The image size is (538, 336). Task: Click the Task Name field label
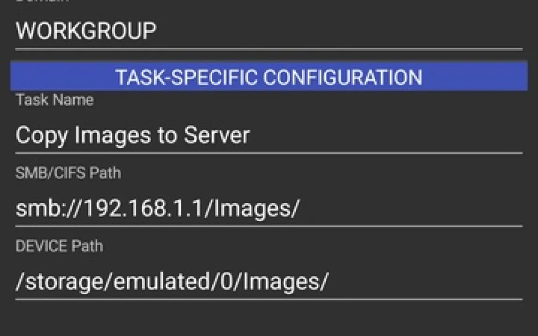coord(54,100)
